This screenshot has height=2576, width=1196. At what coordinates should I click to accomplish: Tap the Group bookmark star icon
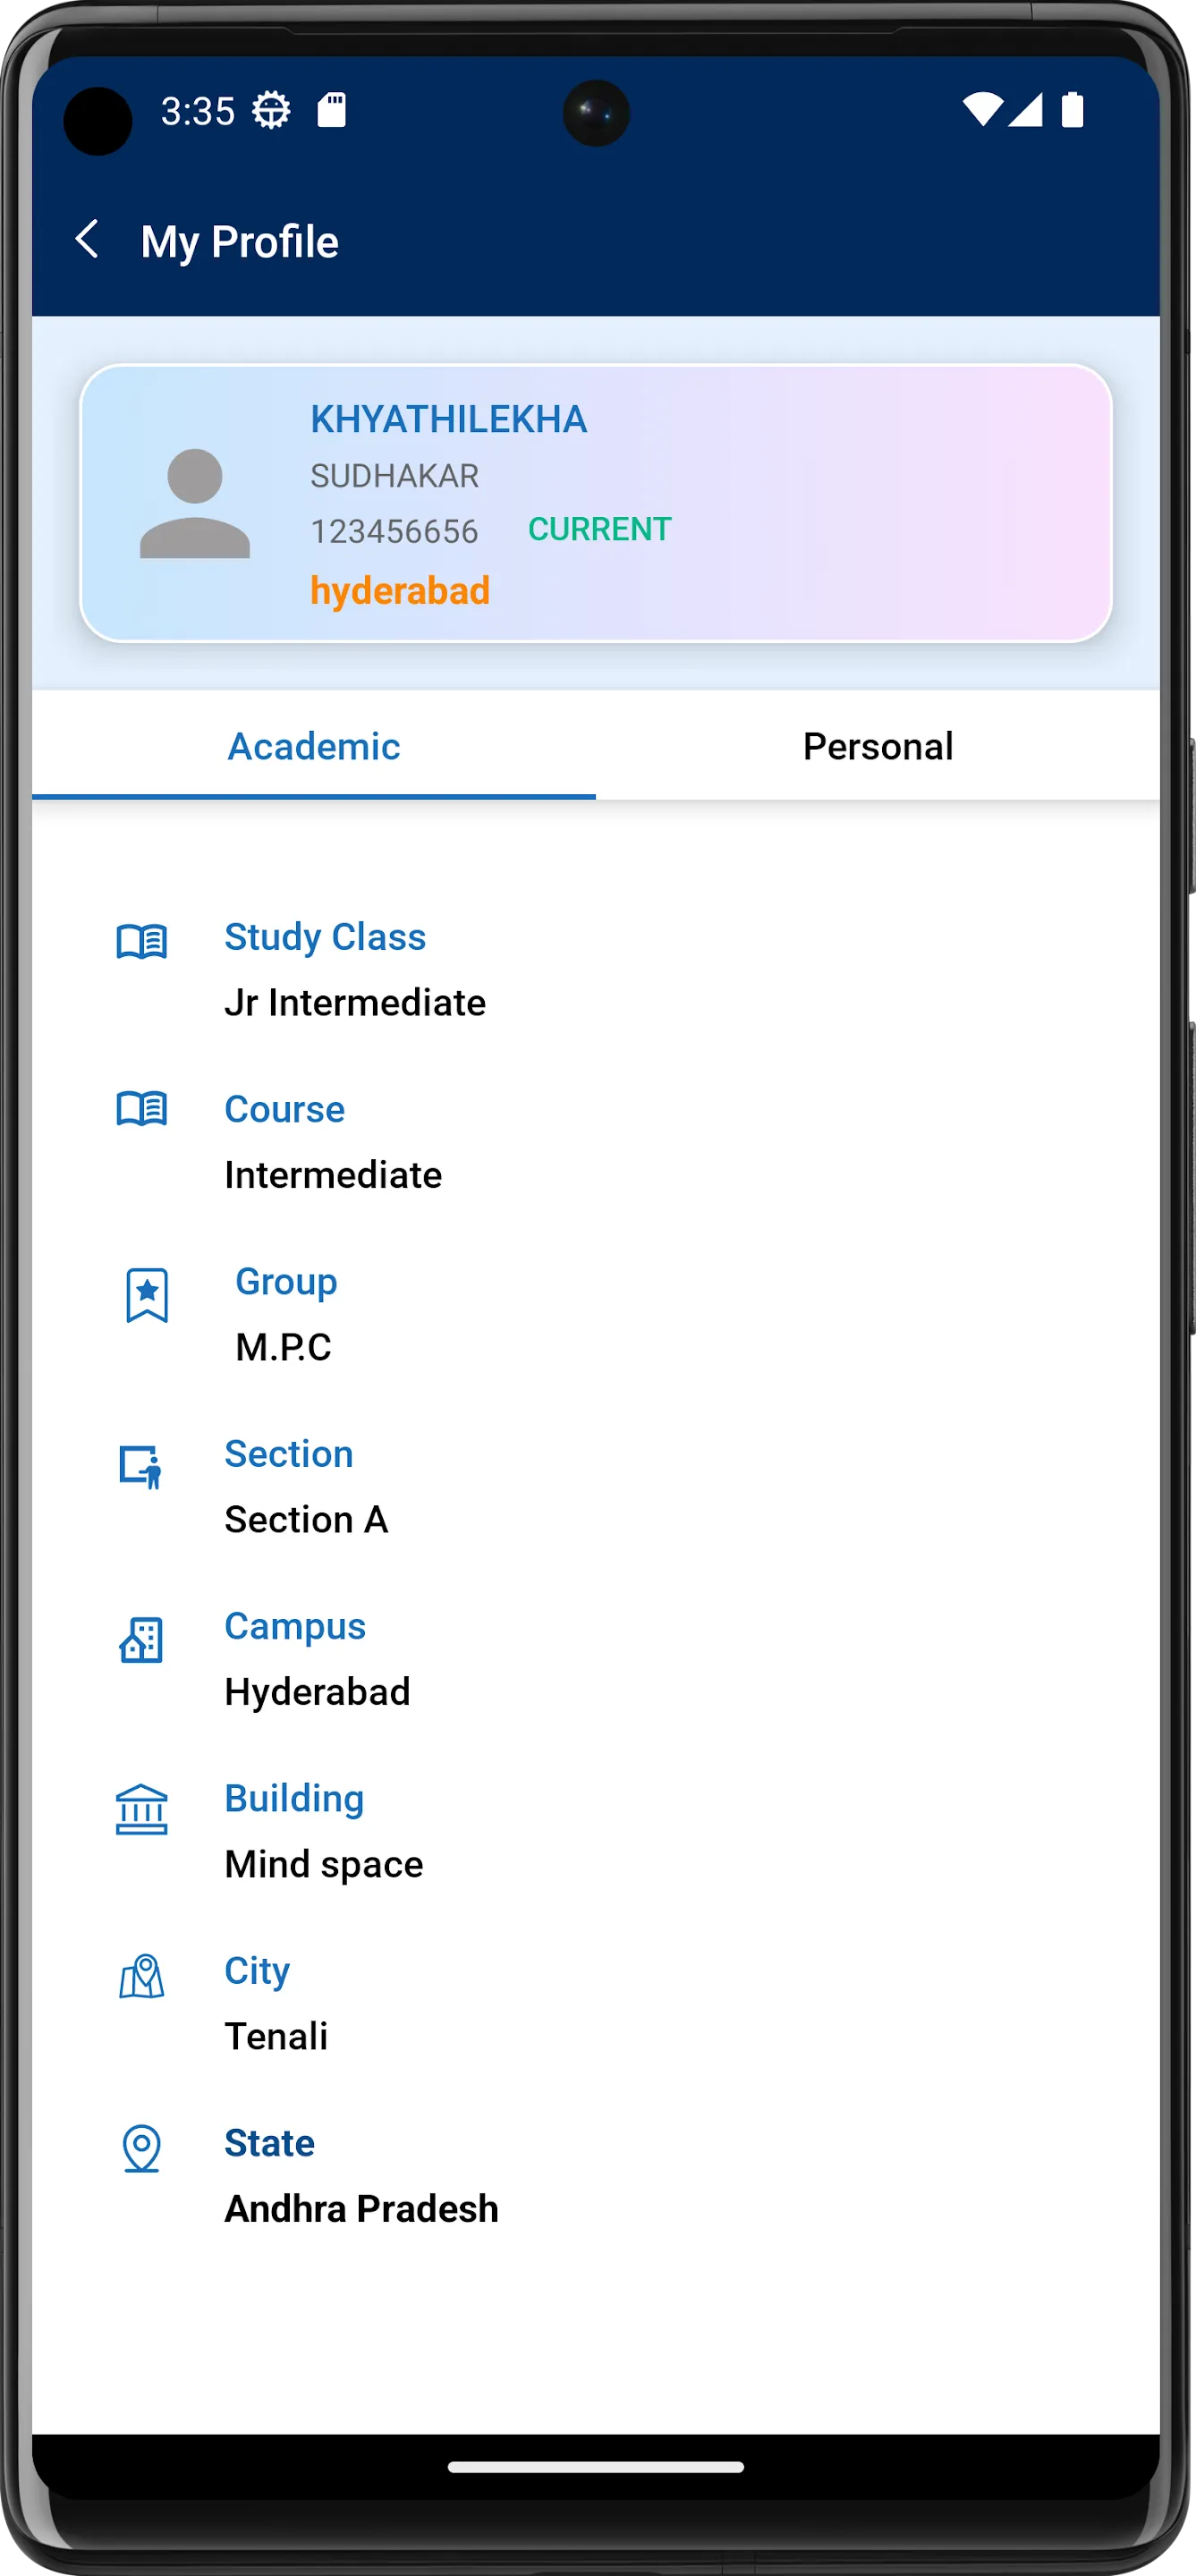click(x=147, y=1295)
